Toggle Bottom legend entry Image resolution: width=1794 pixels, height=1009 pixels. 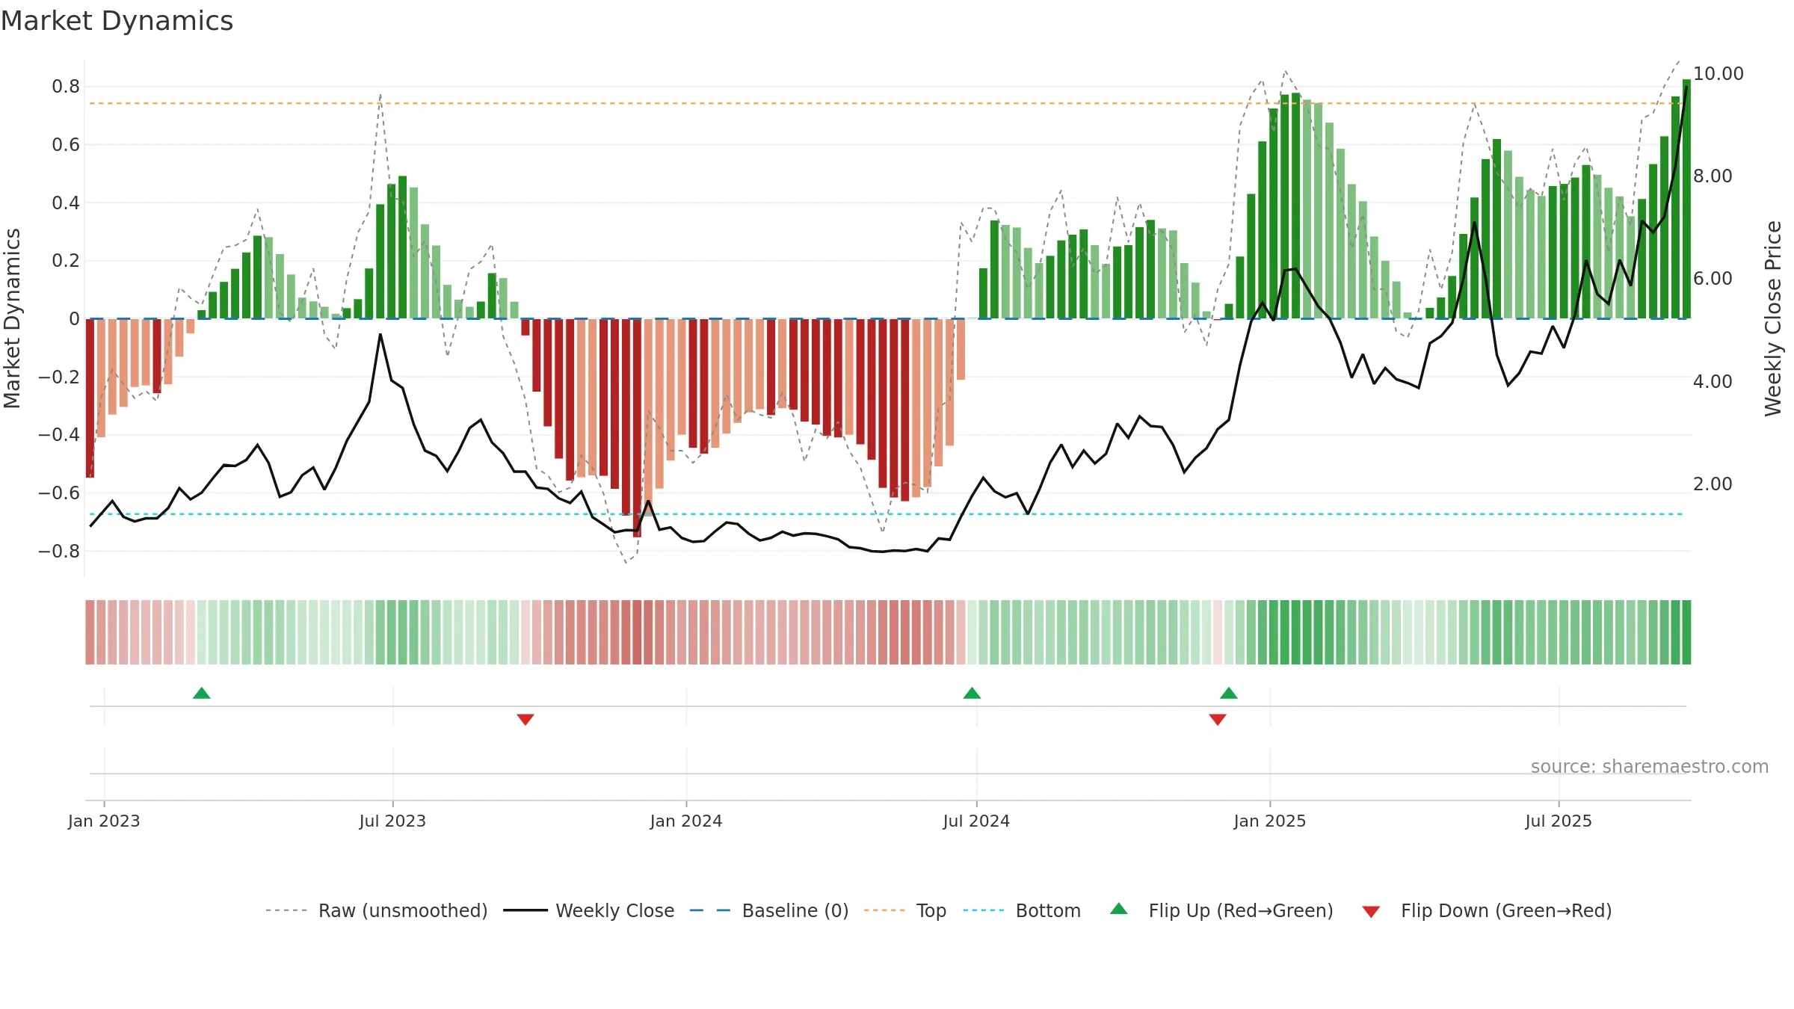(x=1022, y=910)
